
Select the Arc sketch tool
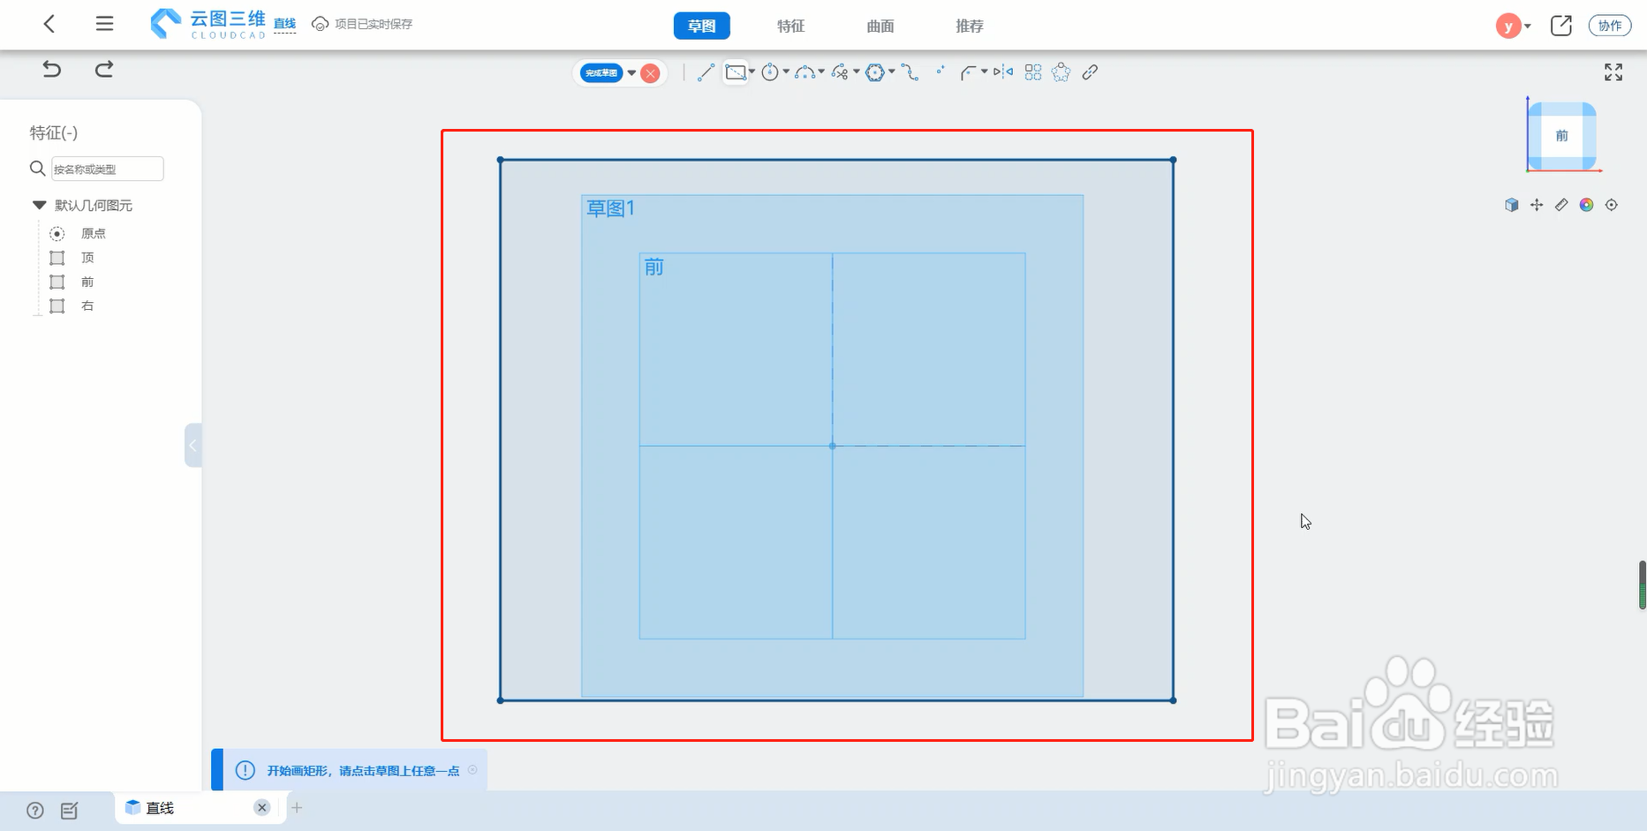coord(805,72)
